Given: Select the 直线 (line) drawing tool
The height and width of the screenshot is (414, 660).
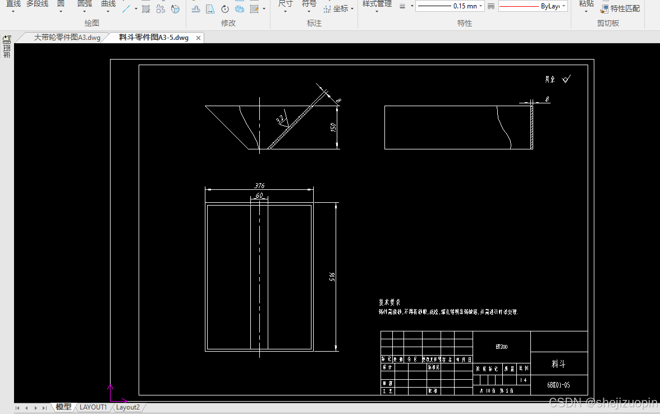Looking at the screenshot, I should point(13,4).
